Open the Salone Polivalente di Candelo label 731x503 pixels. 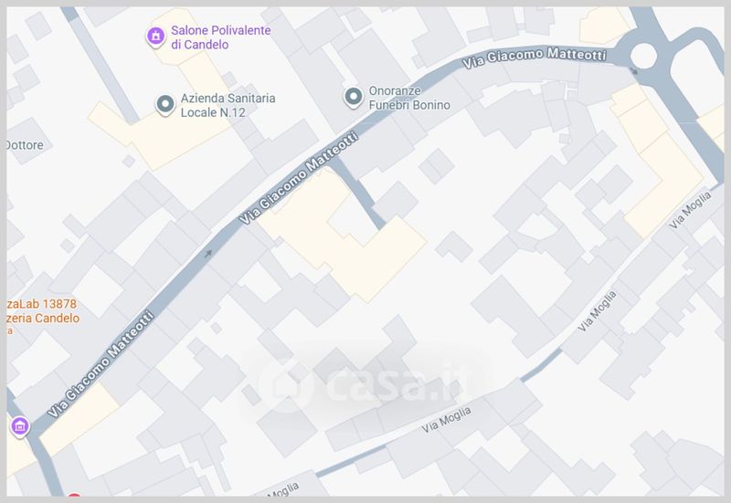(x=220, y=37)
